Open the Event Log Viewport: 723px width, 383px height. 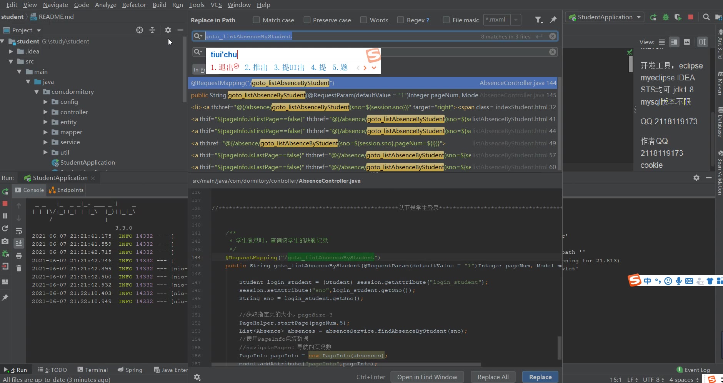point(693,370)
